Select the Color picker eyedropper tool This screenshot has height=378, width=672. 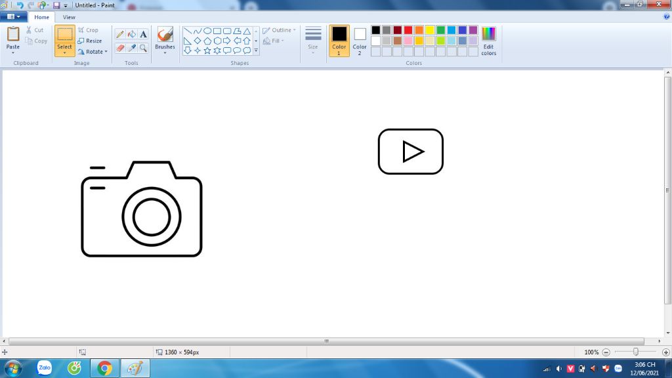point(132,48)
